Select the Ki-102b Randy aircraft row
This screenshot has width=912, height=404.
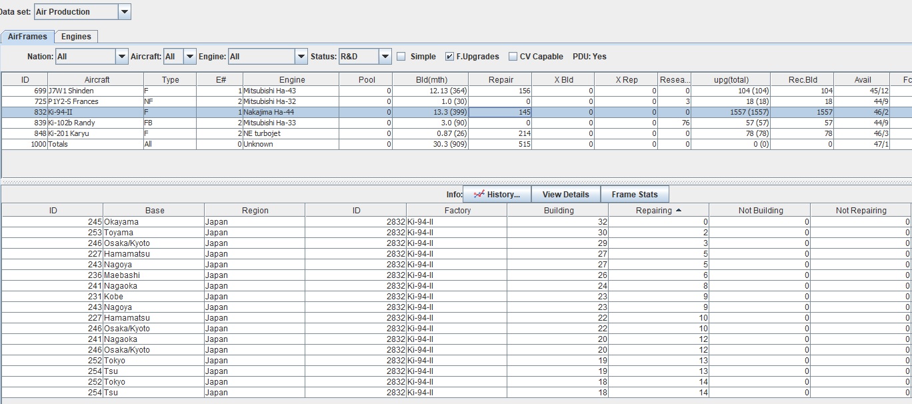point(456,123)
